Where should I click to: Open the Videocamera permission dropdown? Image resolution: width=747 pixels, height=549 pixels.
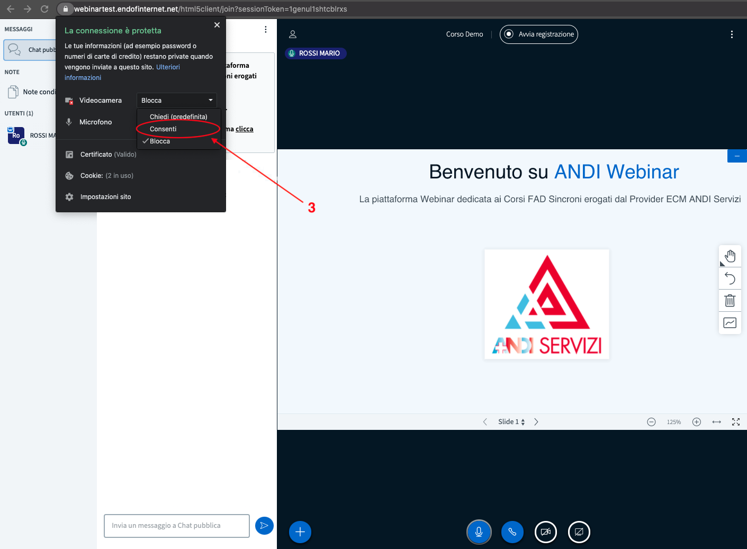pyautogui.click(x=177, y=101)
